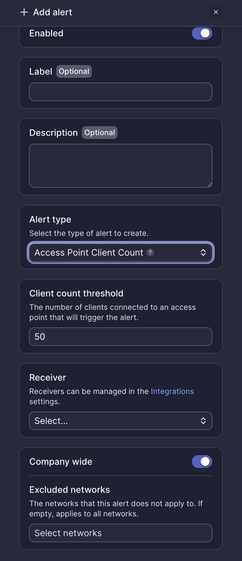Disable the Company wide toggle
This screenshot has height=561, width=242.
[x=202, y=462]
